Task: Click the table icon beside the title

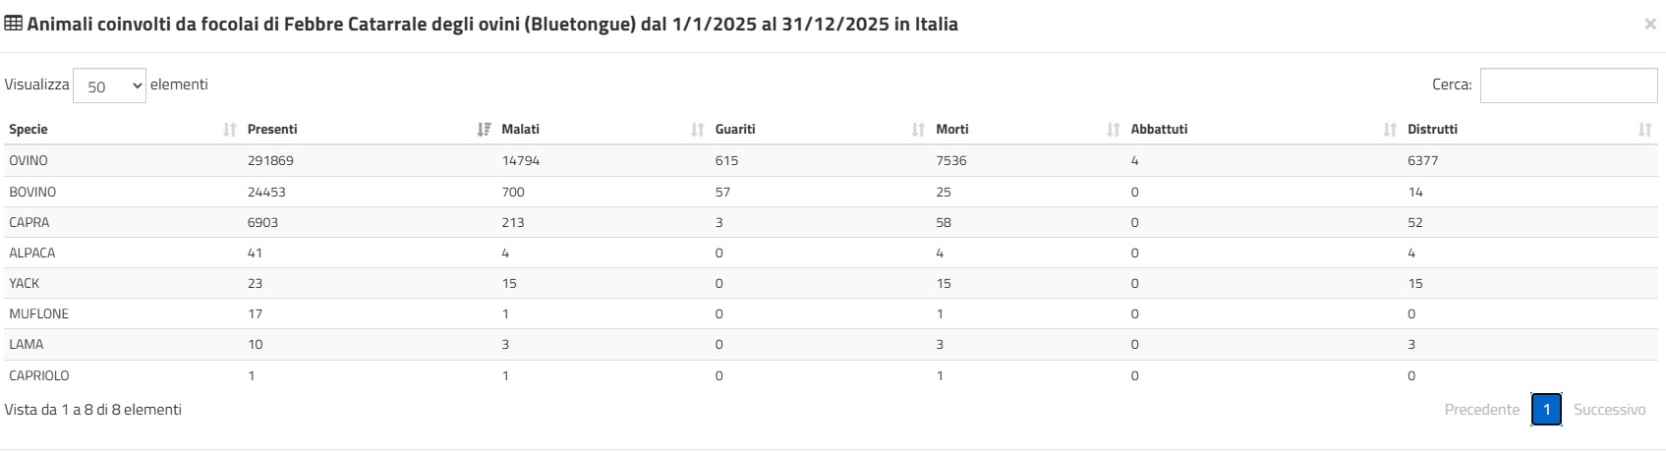Action: tap(14, 25)
